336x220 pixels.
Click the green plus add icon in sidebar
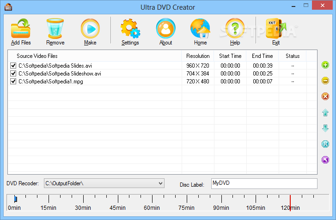[x=325, y=65]
